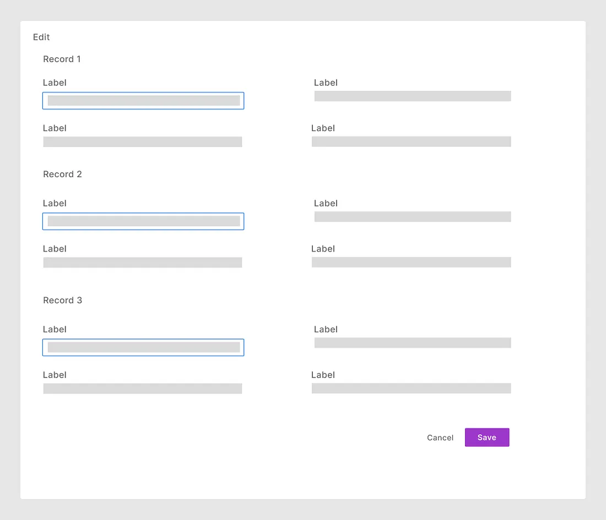Screen dimensions: 606x520
Task: Click the Save button
Action: (x=486, y=437)
